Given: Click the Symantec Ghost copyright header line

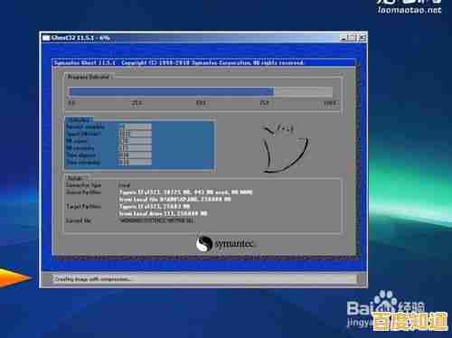Looking at the screenshot, I should pos(178,62).
